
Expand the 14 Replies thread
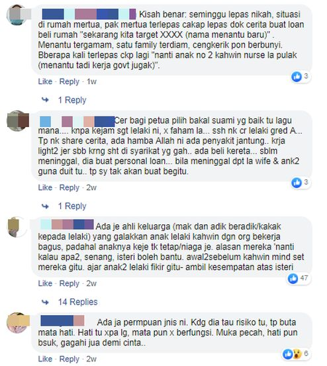pyautogui.click(x=77, y=302)
